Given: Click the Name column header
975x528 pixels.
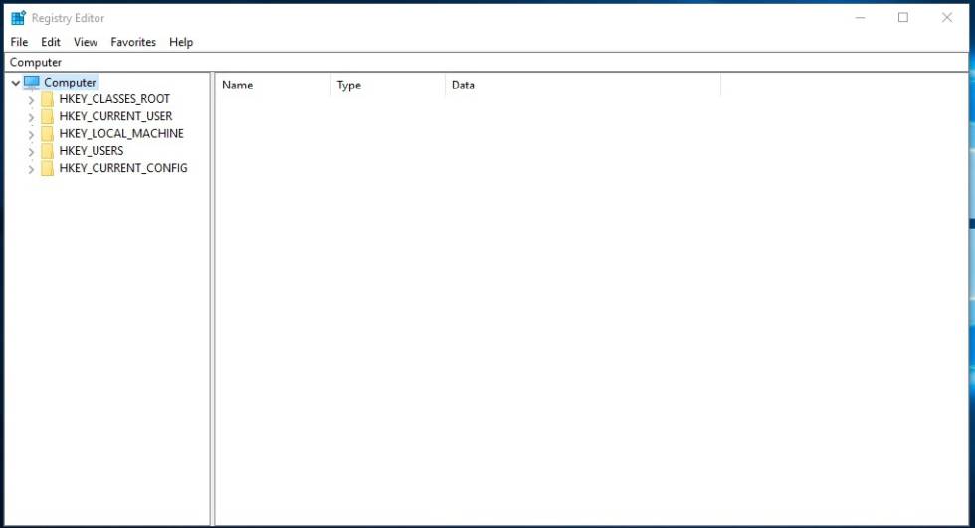Looking at the screenshot, I should [x=273, y=86].
